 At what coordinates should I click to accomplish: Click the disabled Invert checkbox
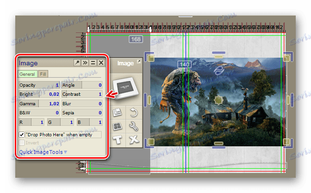coord(22,142)
